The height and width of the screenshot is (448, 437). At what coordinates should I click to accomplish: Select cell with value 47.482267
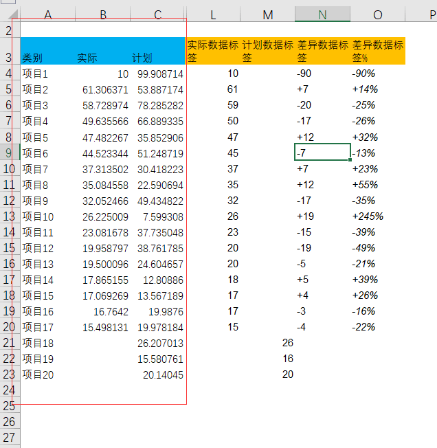coord(103,137)
